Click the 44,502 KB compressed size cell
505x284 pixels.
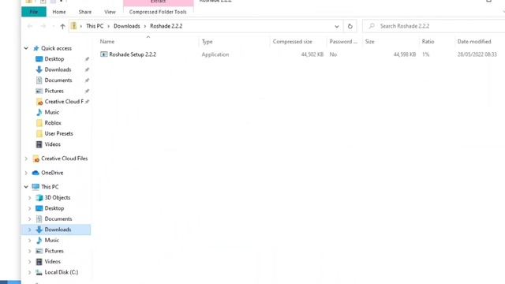[312, 54]
